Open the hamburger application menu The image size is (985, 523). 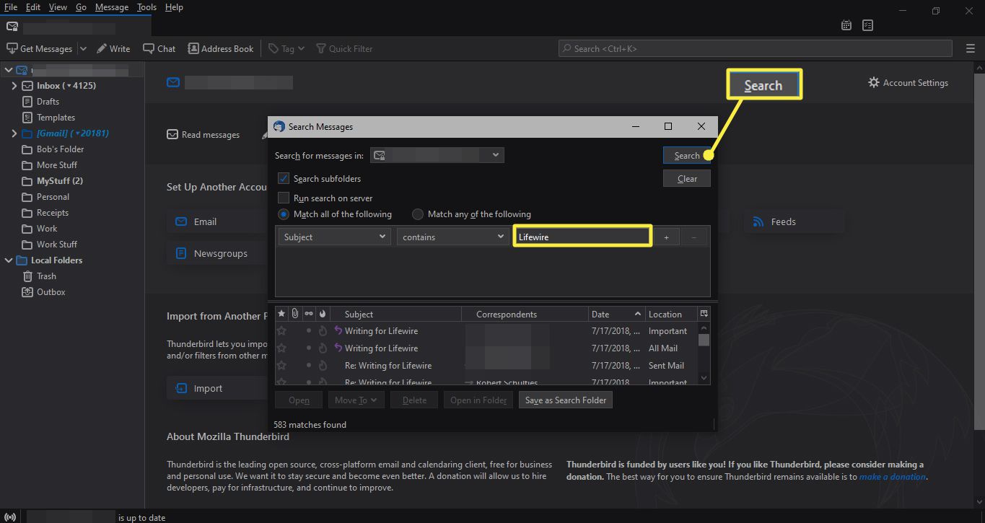(x=970, y=48)
